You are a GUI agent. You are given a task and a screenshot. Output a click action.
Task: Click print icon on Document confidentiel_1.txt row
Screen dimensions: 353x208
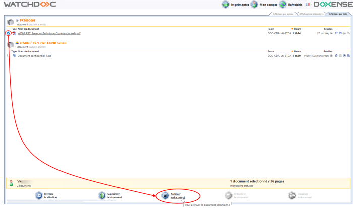(347, 56)
